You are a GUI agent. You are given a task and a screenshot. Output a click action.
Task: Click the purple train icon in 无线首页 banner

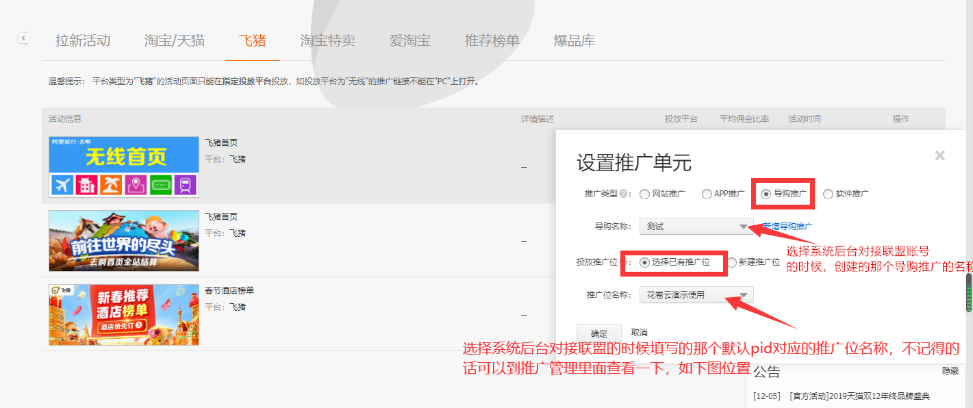[186, 185]
